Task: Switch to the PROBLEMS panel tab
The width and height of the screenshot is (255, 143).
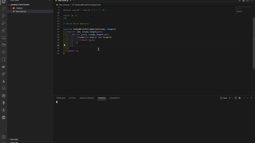Action: pyautogui.click(x=61, y=98)
